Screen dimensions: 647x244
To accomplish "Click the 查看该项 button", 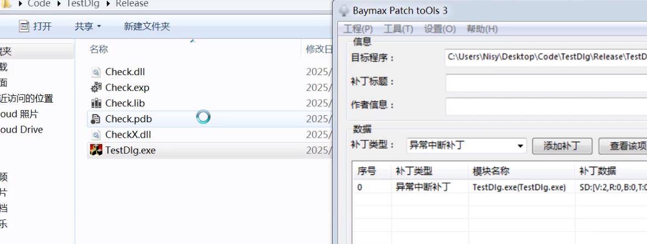I will 623,146.
